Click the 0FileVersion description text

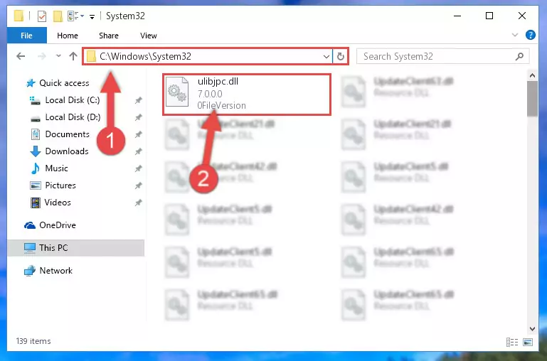(221, 105)
